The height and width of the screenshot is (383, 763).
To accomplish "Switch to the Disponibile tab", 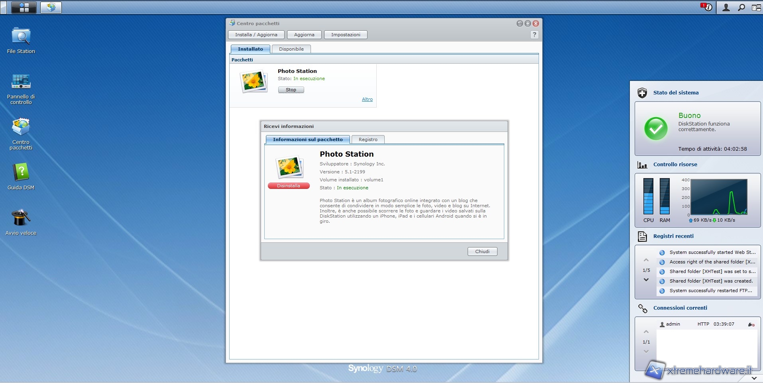I will click(291, 49).
